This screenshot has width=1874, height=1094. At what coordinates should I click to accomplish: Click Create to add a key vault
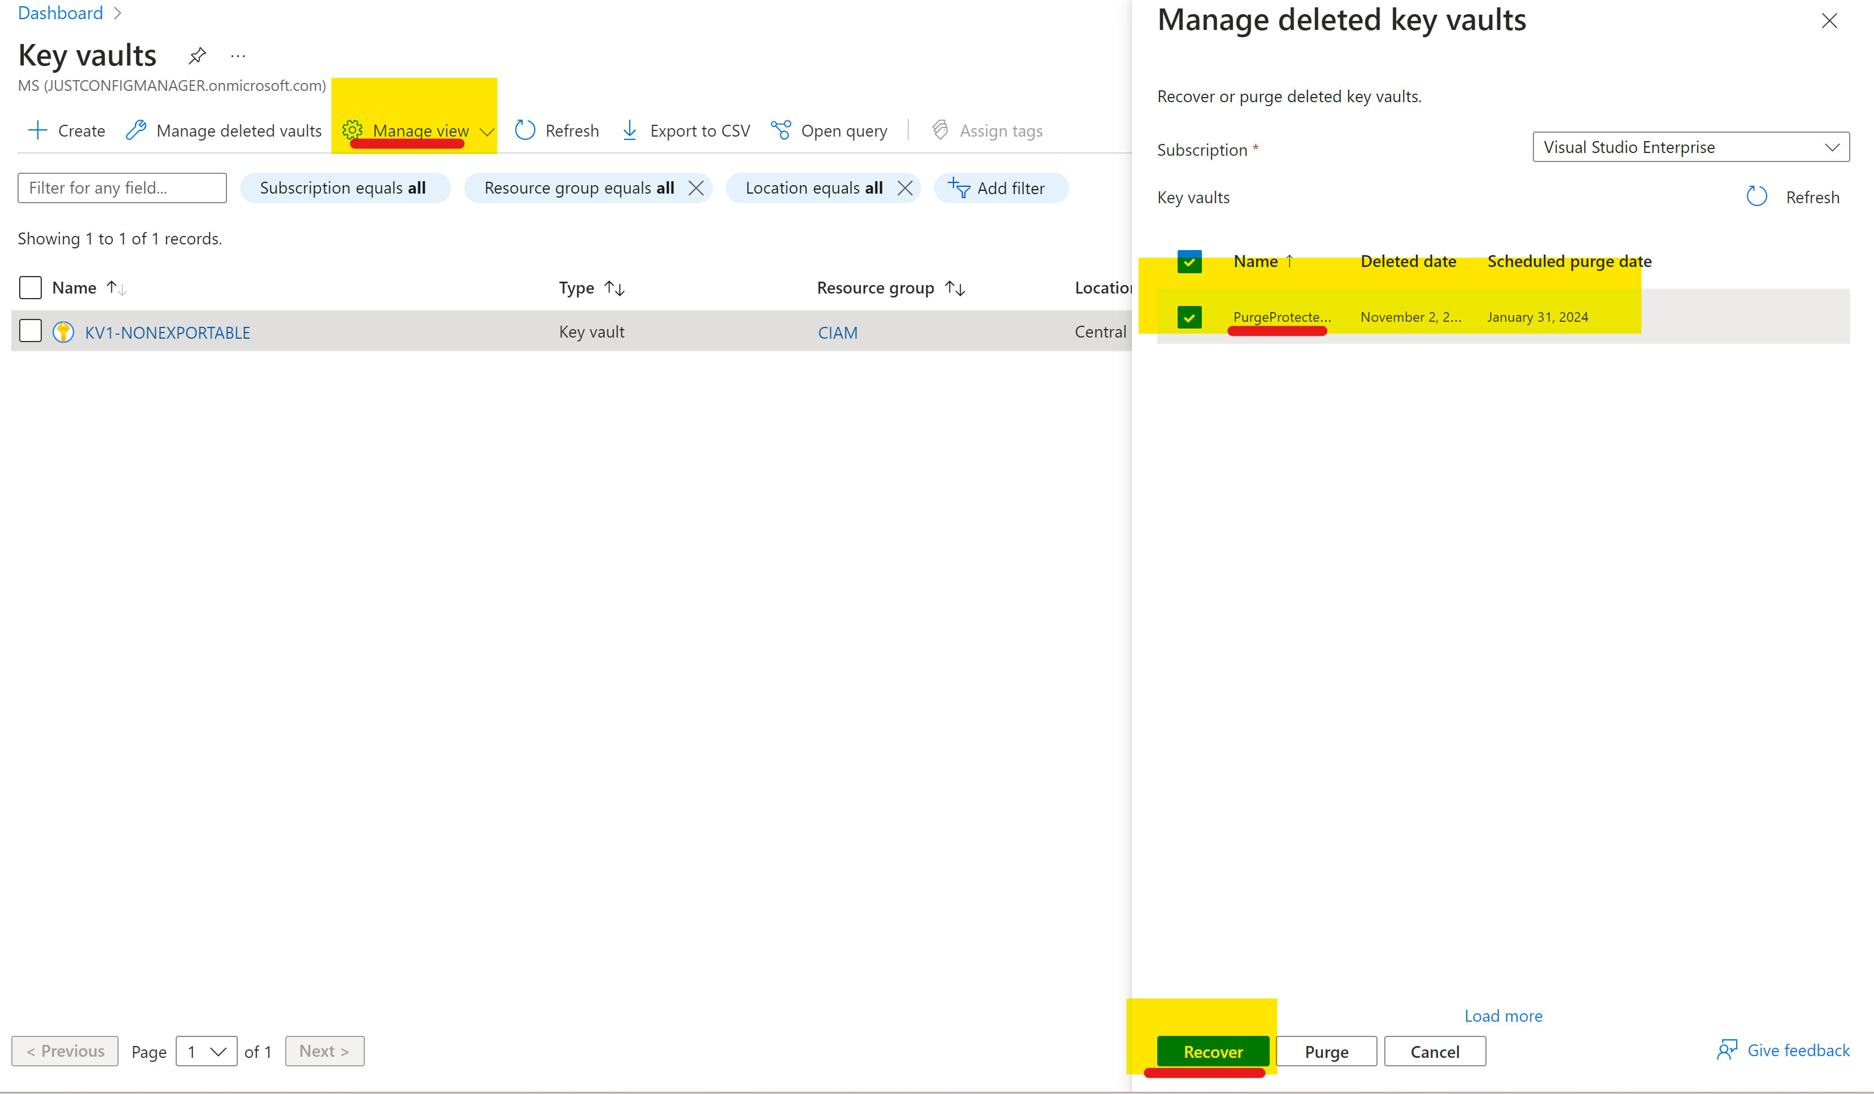[x=66, y=130]
